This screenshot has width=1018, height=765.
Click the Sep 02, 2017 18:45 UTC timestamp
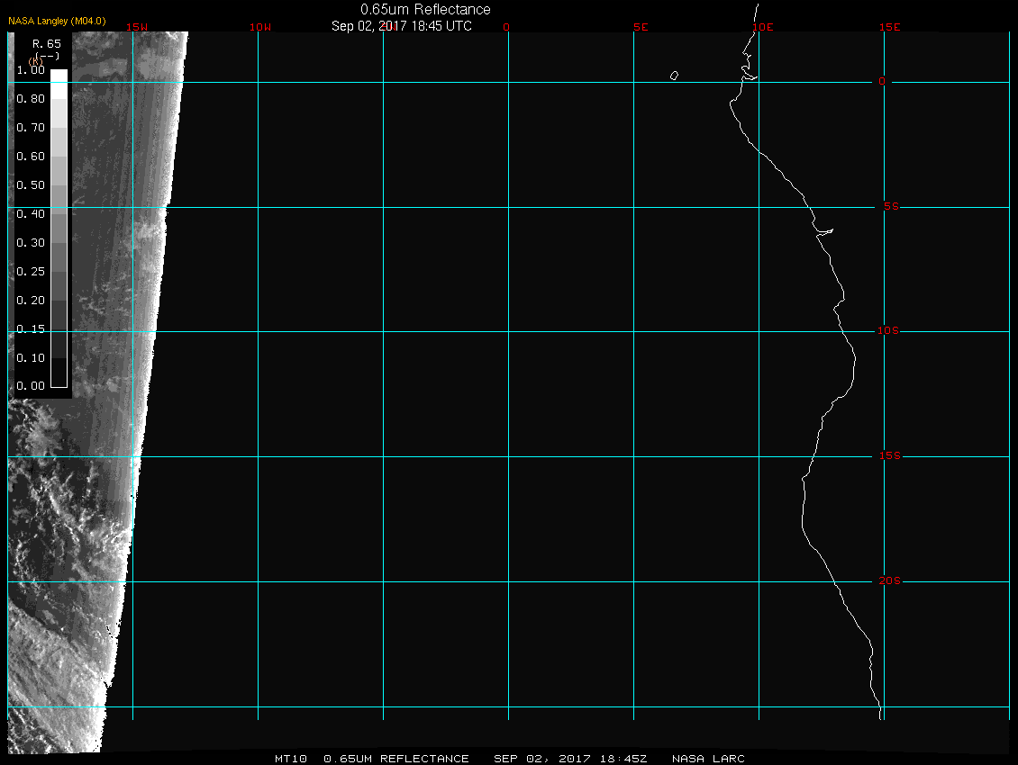[x=402, y=26]
